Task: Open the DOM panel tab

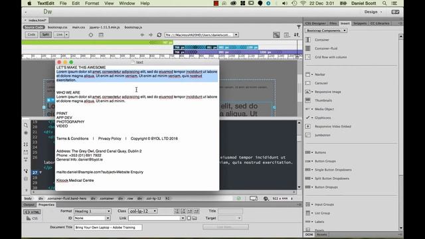Action: [x=309, y=234]
